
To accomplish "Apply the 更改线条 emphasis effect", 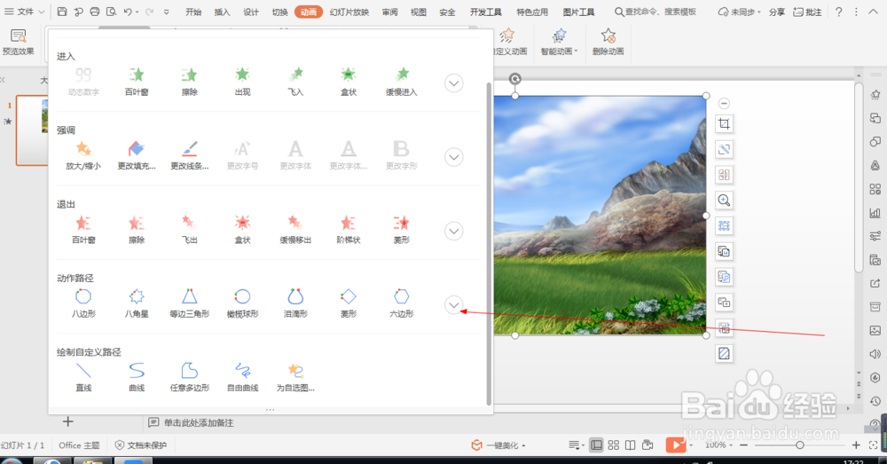I will (190, 155).
